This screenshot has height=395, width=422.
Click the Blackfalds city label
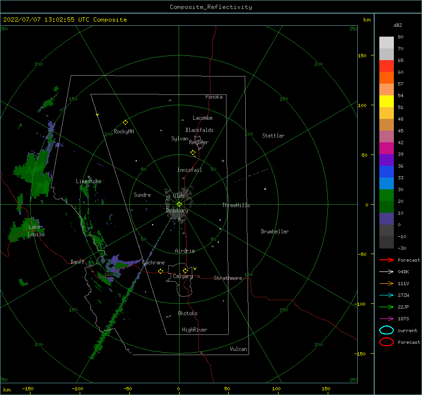click(x=199, y=130)
